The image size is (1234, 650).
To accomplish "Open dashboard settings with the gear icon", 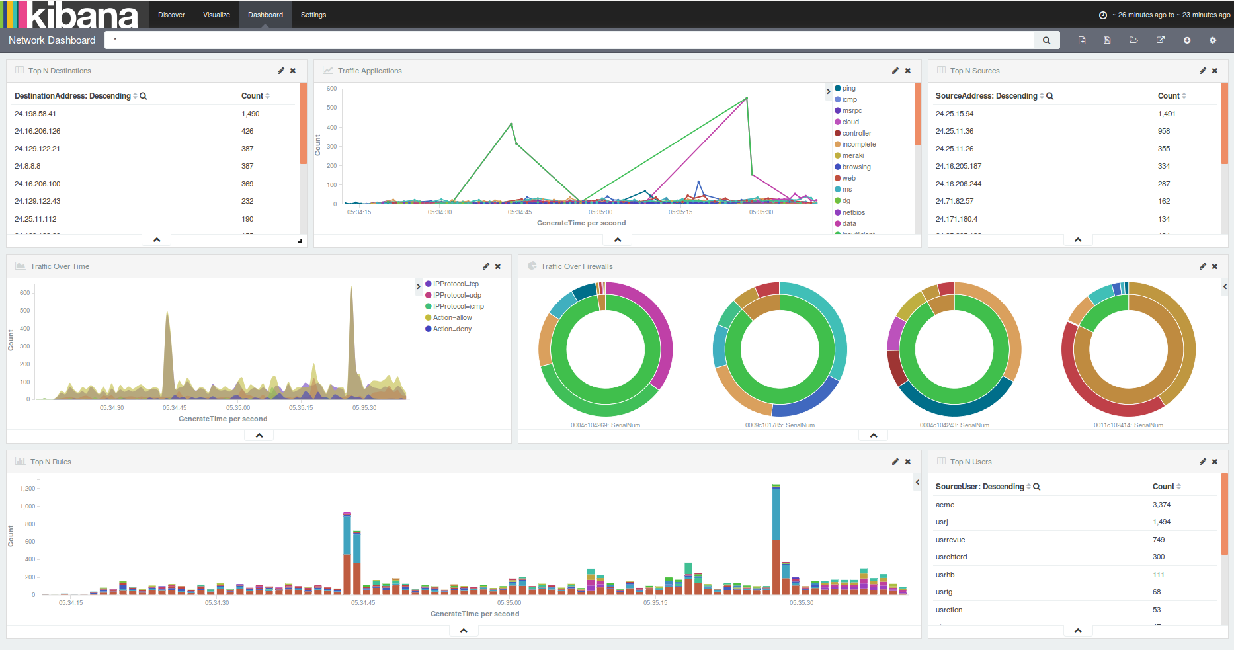I will click(1213, 40).
